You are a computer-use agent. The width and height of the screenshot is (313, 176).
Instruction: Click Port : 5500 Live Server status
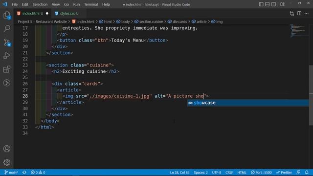[x=261, y=173]
